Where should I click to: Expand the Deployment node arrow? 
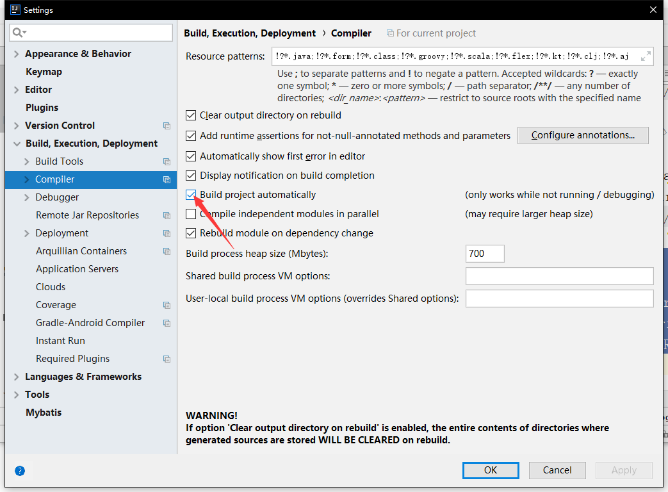coord(26,233)
